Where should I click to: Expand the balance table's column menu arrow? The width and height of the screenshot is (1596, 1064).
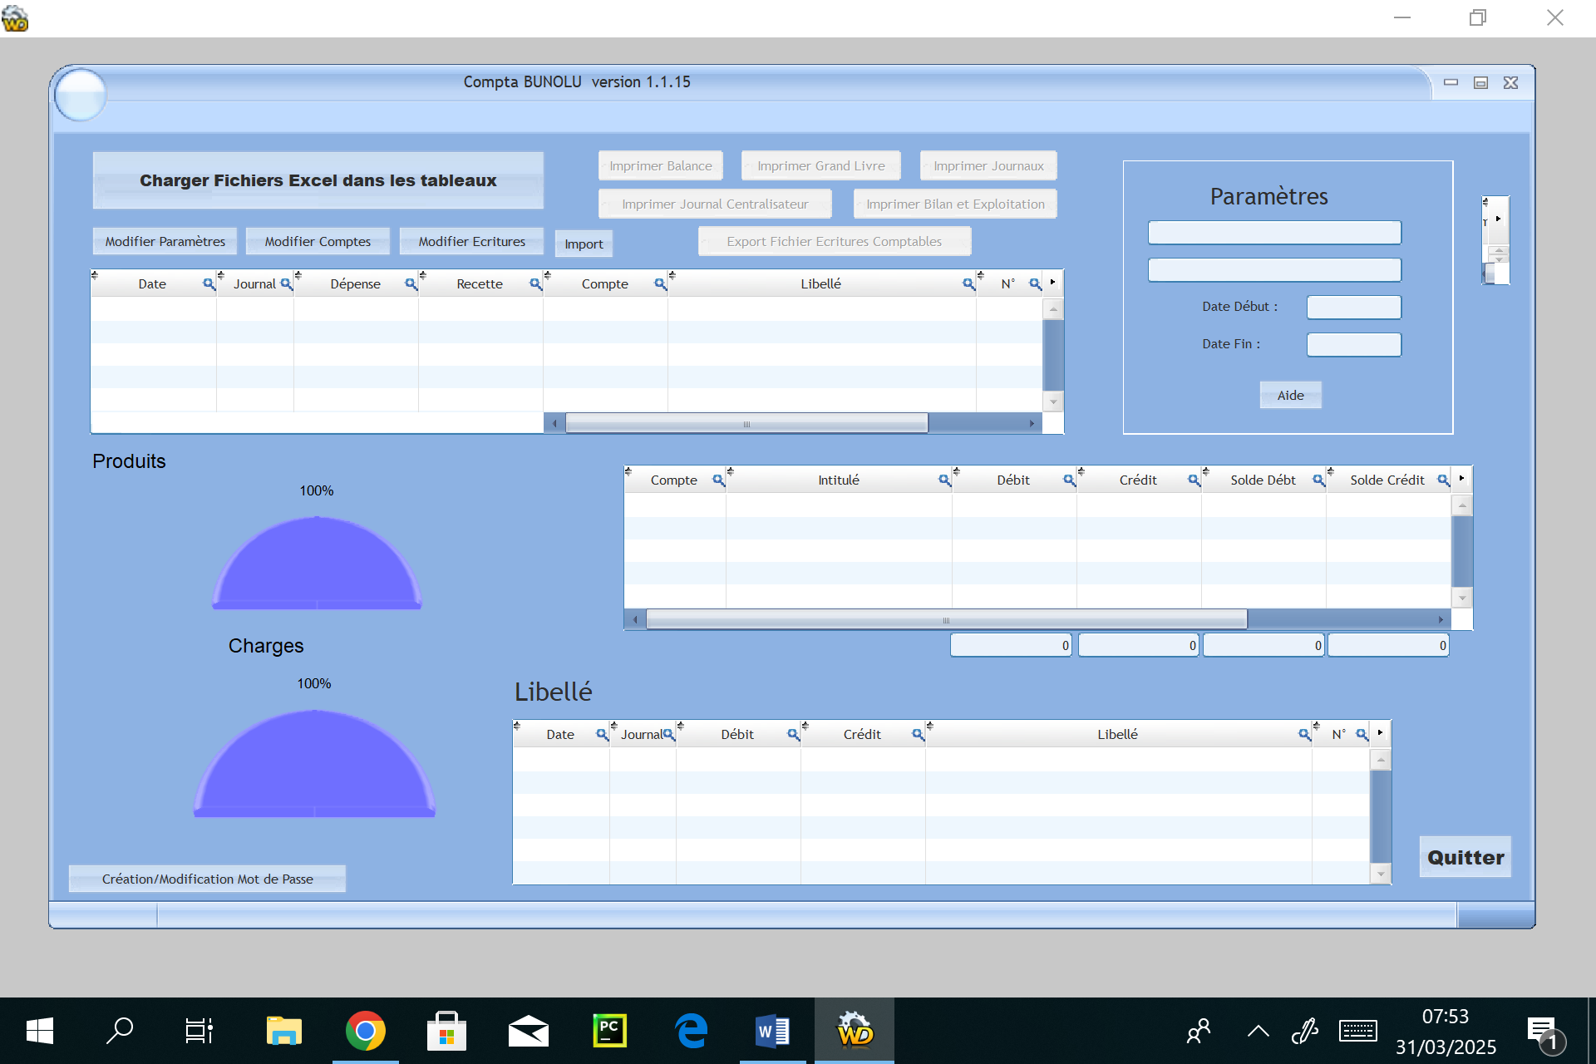click(x=1461, y=479)
